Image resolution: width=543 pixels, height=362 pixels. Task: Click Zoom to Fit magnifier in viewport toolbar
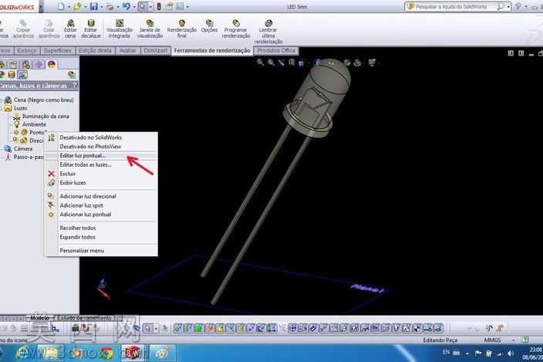(261, 63)
